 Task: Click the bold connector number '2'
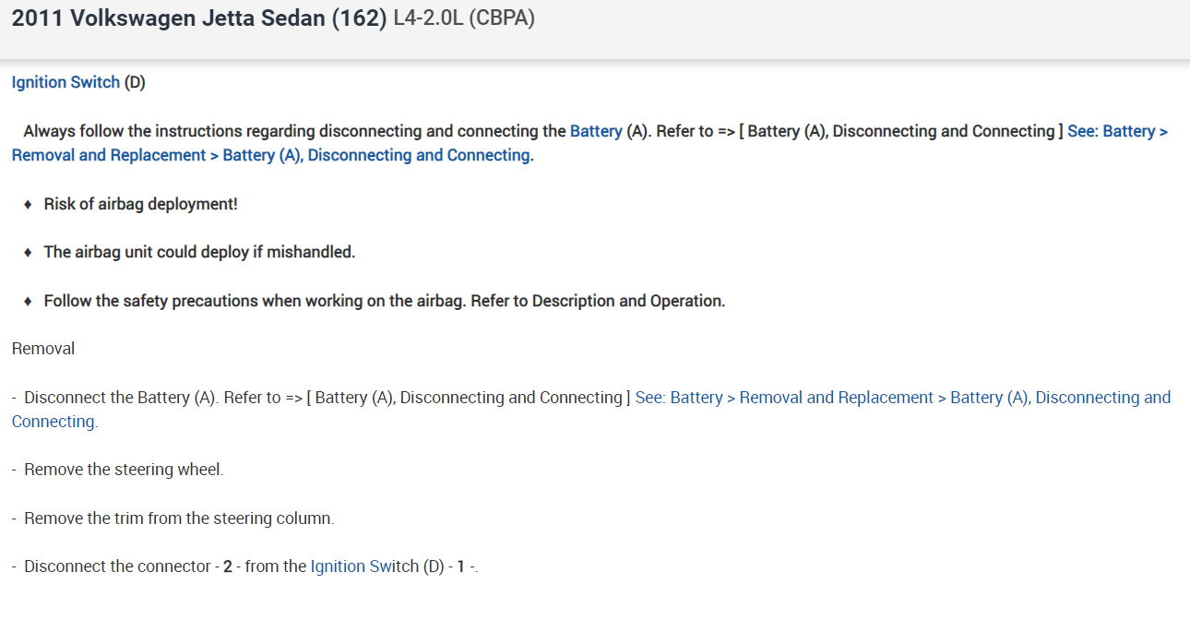pyautogui.click(x=228, y=566)
